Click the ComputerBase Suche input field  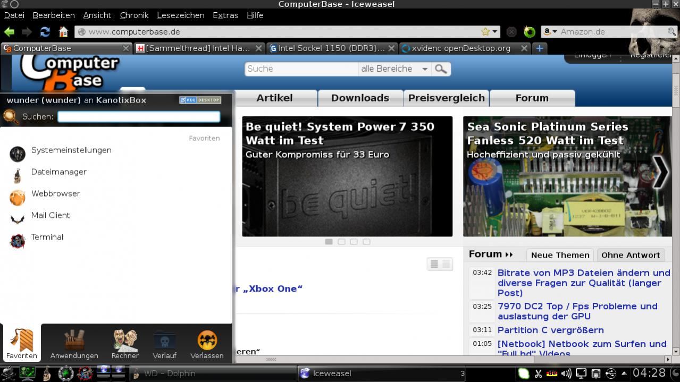click(x=301, y=69)
